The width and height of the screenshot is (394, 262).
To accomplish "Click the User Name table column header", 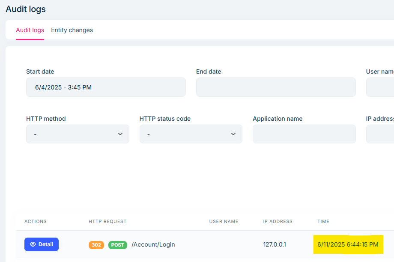I will tap(224, 221).
